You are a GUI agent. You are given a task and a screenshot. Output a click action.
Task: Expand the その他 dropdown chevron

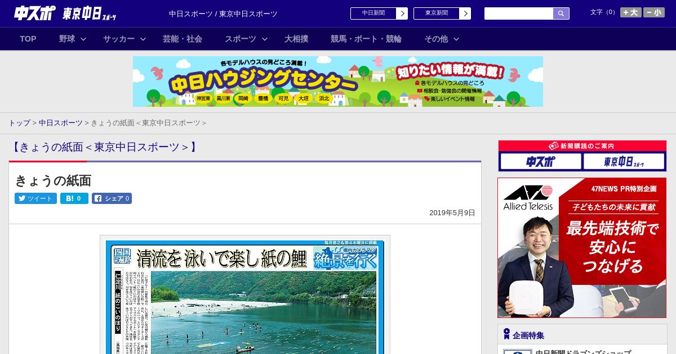(456, 39)
